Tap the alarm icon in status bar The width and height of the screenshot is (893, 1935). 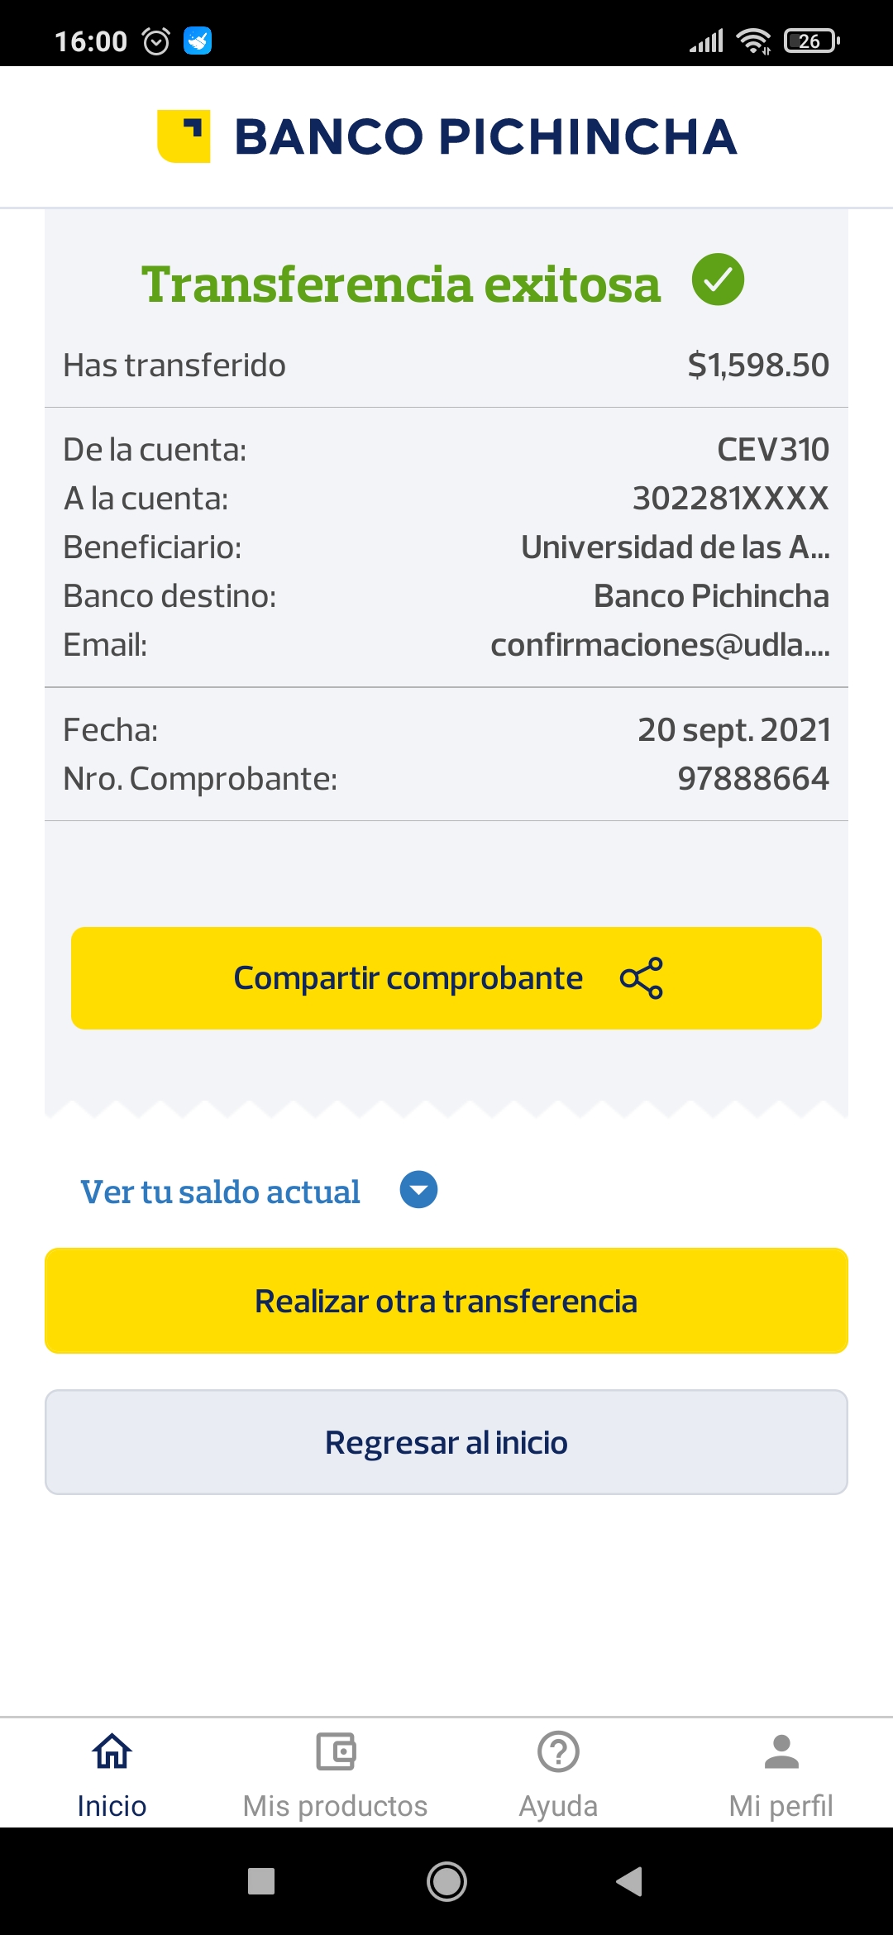click(156, 41)
